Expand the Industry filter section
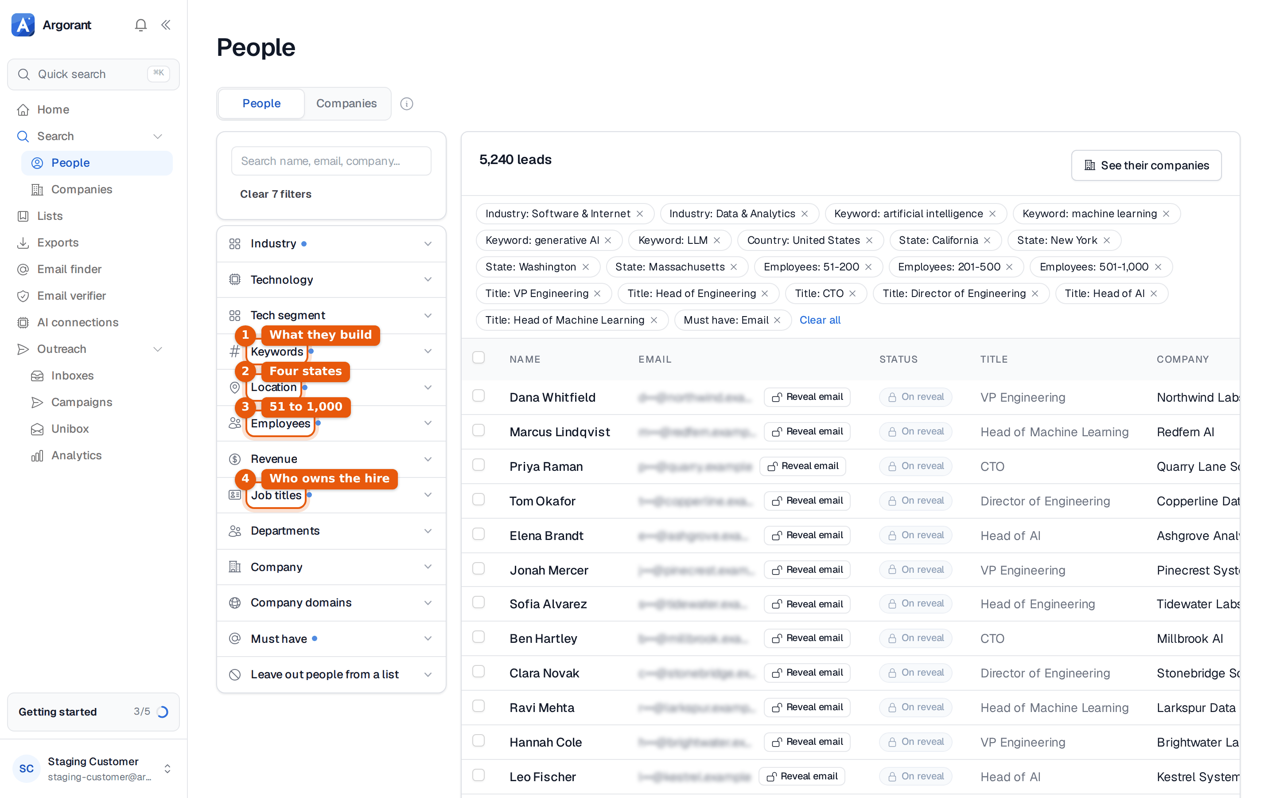 pos(331,244)
